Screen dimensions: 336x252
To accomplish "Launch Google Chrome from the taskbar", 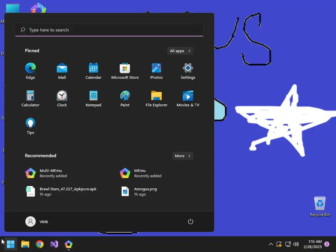I will point(40,244).
